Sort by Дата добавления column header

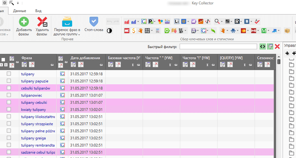click(85, 58)
